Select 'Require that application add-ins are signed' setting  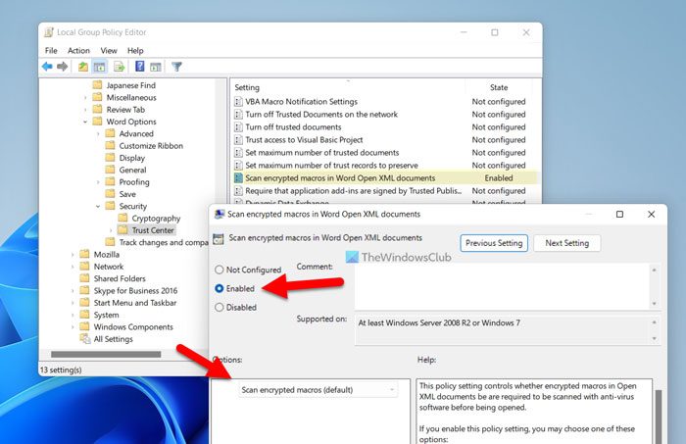tap(353, 191)
